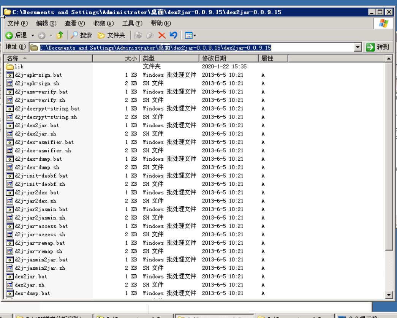Screen dimensions: 397x318
Task: Select file name d2j-jar2jasmin.sh
Action: pos(40,218)
